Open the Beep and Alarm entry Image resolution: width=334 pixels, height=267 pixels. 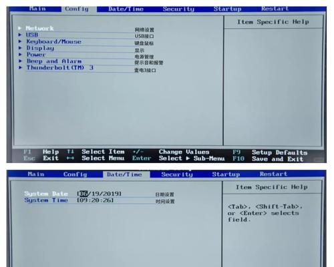pos(54,61)
